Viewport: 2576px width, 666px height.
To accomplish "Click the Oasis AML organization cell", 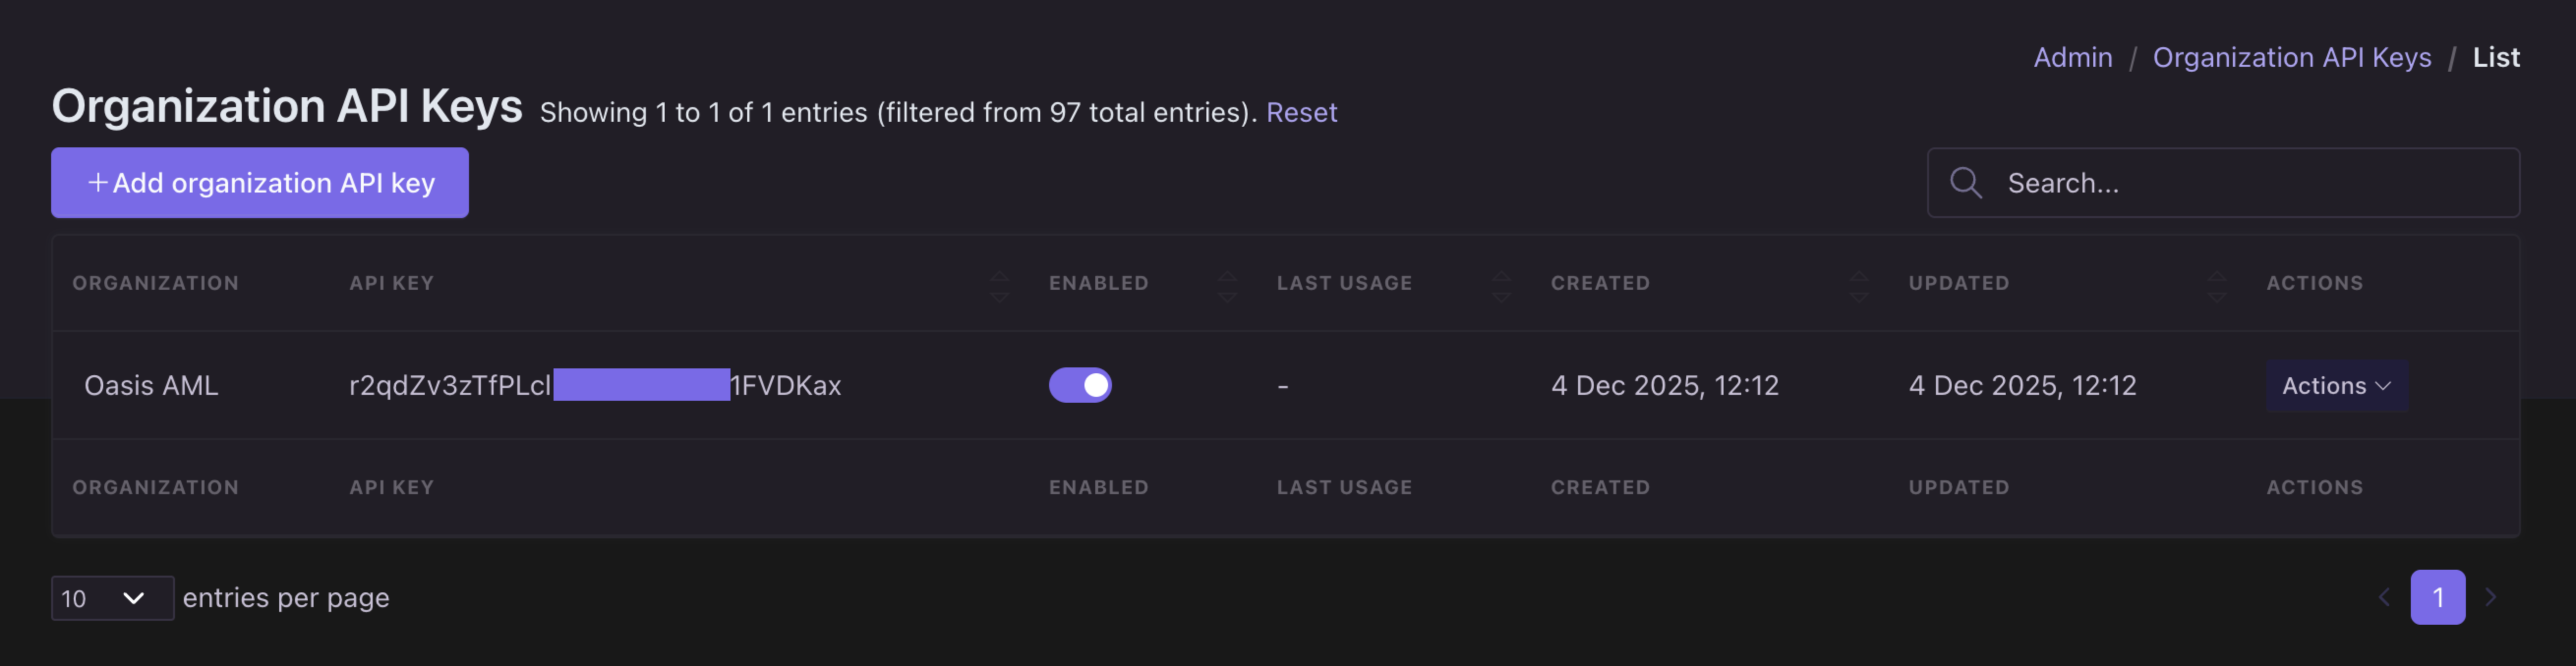I will [x=151, y=386].
